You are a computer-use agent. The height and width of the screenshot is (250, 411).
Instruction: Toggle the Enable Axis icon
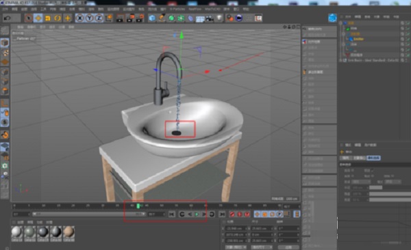[5, 103]
